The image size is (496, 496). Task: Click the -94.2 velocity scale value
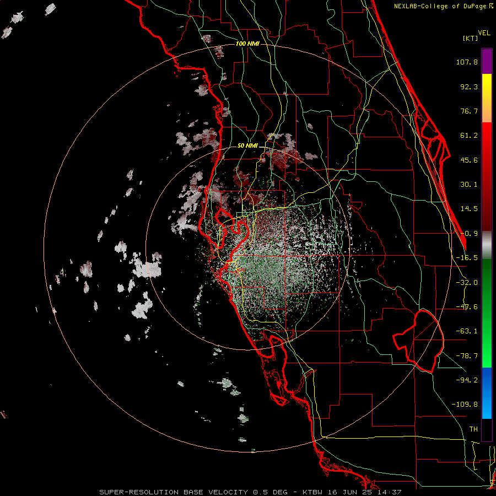(467, 380)
